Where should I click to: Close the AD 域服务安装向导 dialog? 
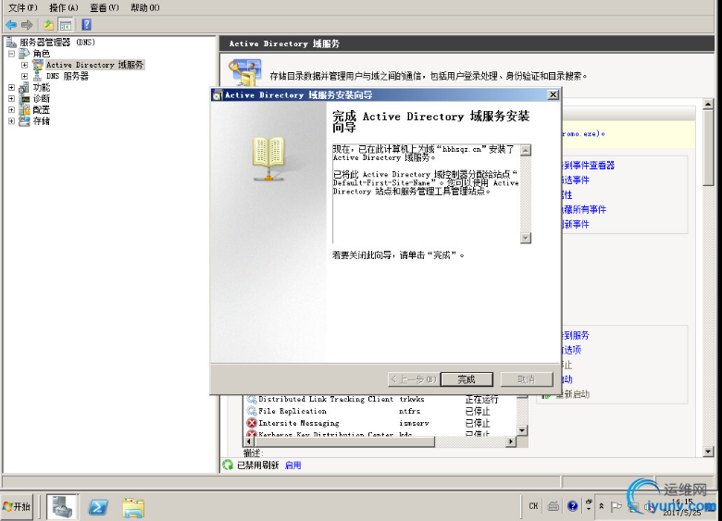coord(553,94)
